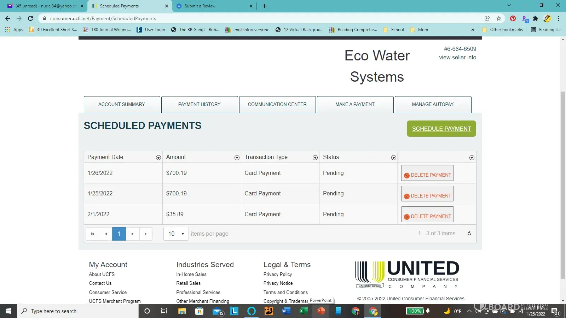Switch to PowerPoint on the taskbar

pos(321,311)
